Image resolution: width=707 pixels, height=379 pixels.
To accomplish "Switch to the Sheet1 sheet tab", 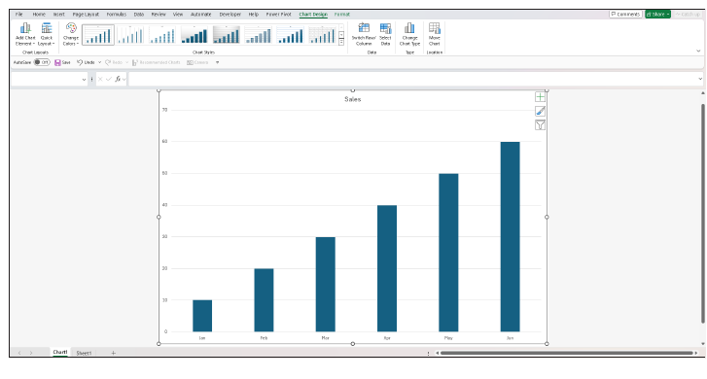I will pos(84,353).
